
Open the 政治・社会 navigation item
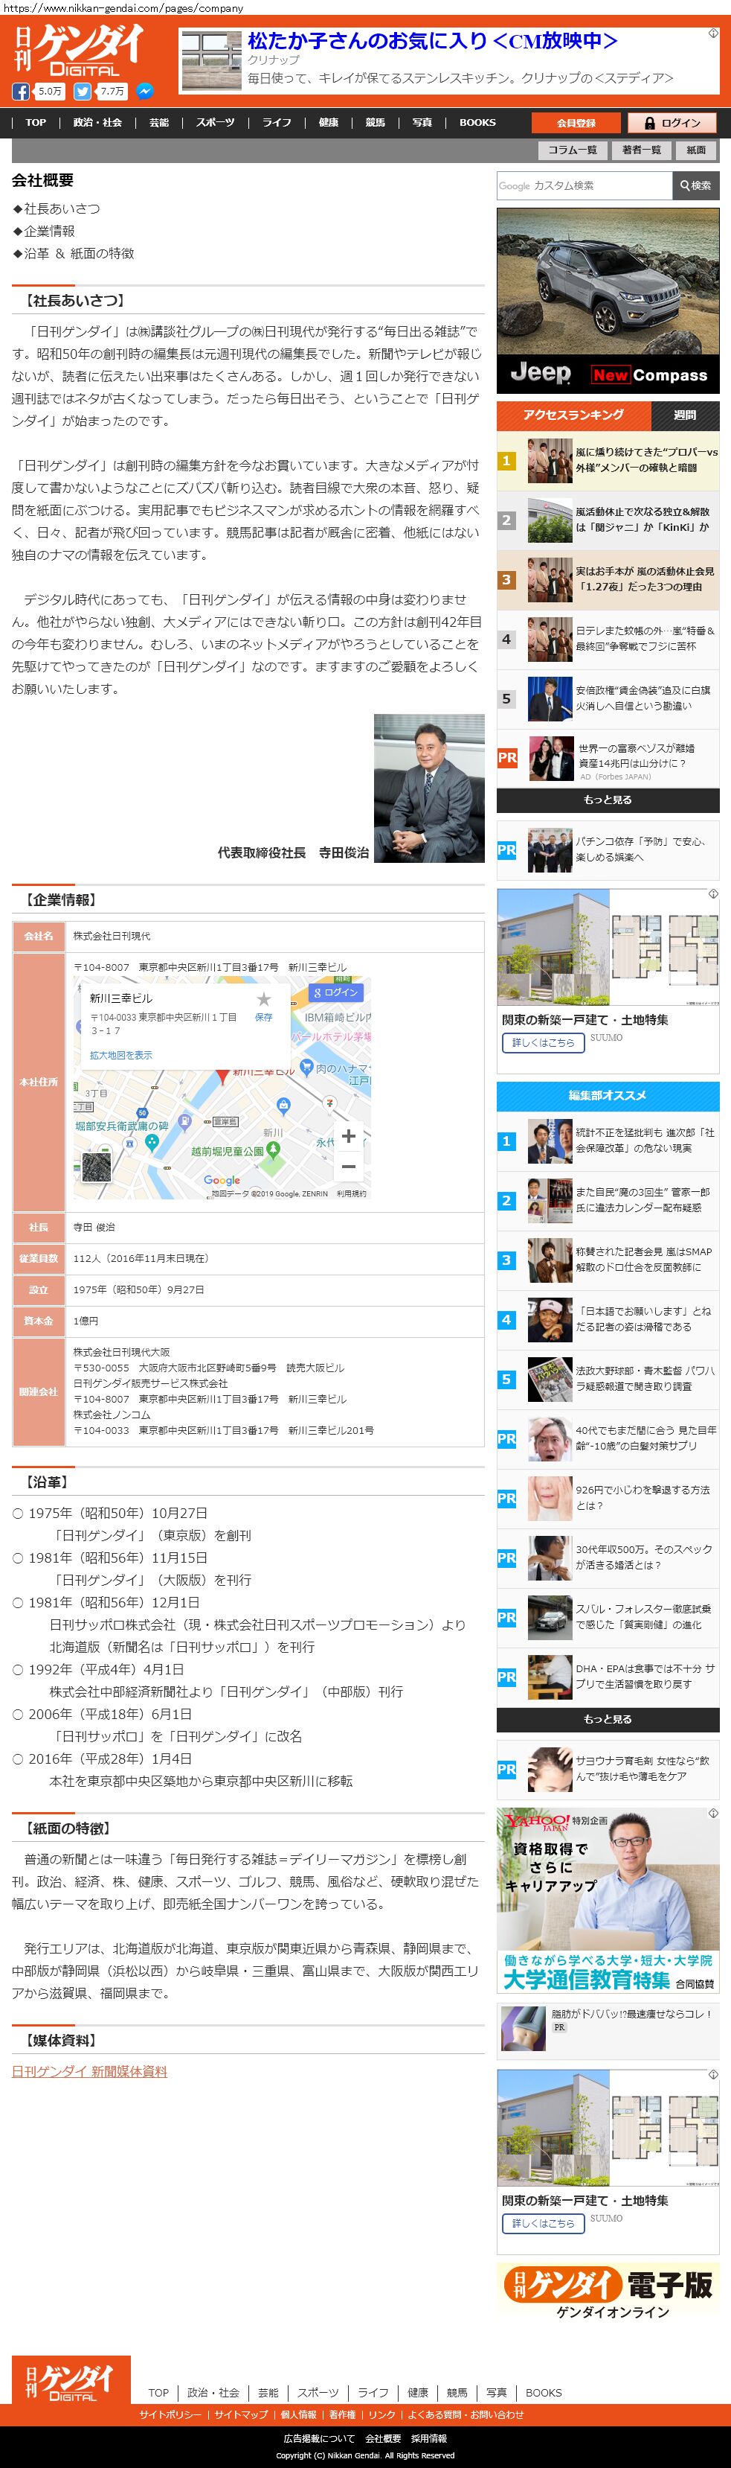[97, 123]
